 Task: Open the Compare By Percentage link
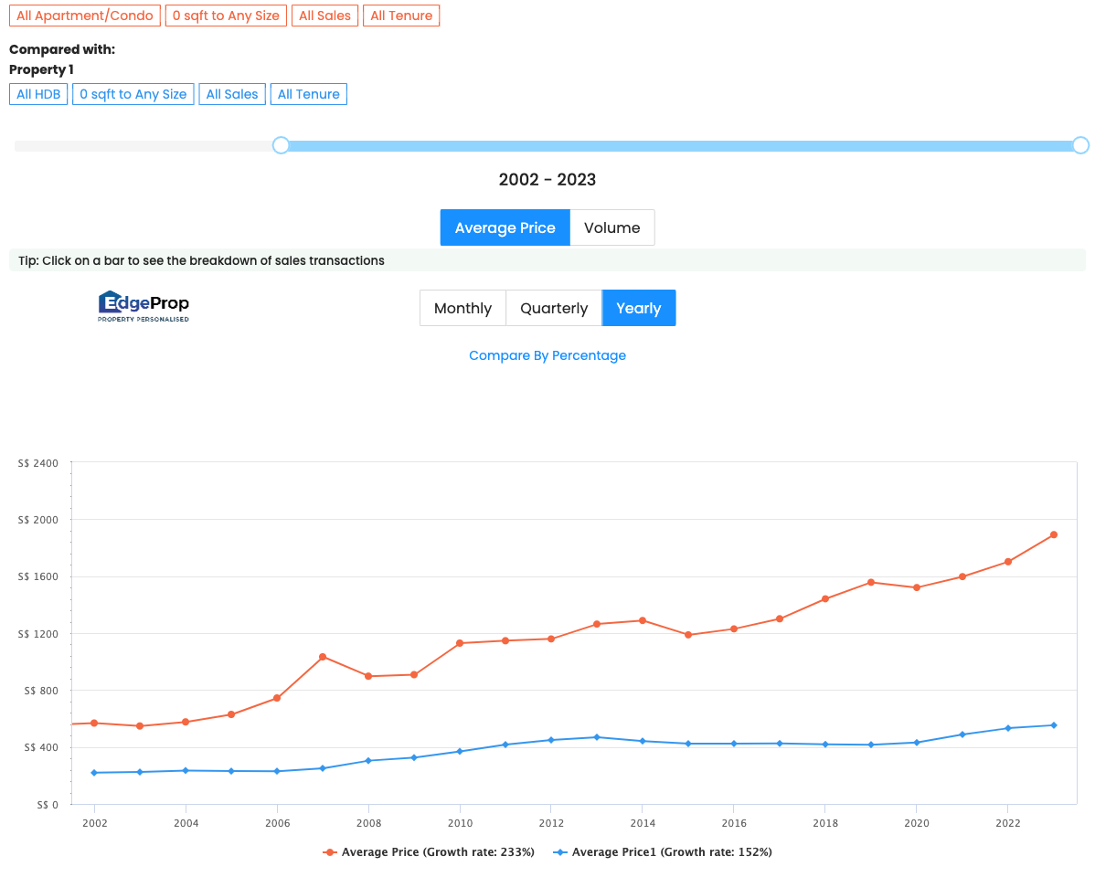547,355
